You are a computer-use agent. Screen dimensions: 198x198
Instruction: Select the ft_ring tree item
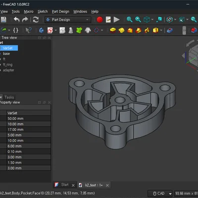7,64
